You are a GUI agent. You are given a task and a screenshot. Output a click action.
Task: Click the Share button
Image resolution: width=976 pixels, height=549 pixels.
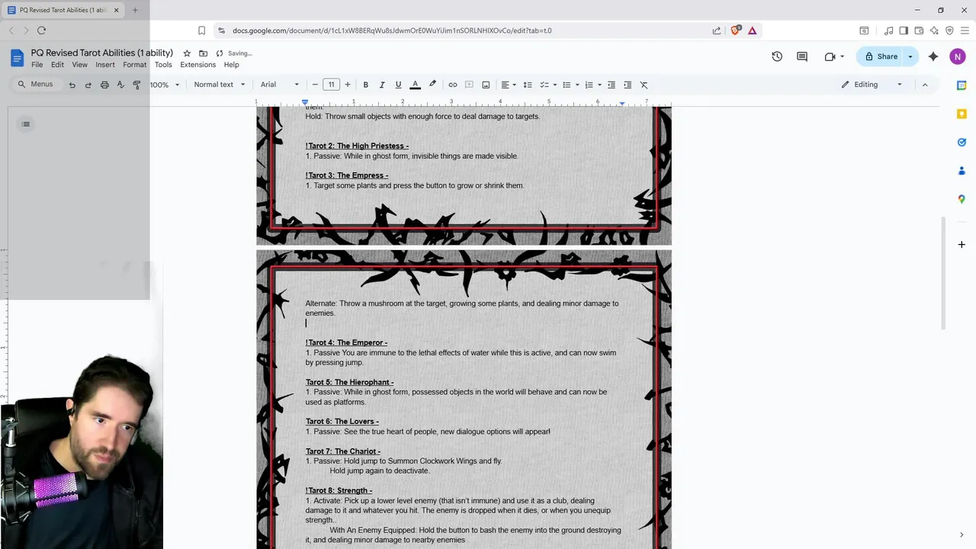pyautogui.click(x=881, y=56)
